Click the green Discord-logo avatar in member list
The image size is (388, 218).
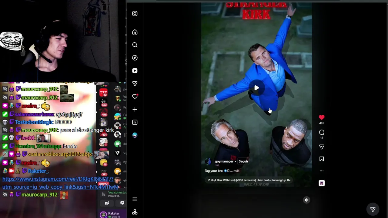[x=118, y=144]
